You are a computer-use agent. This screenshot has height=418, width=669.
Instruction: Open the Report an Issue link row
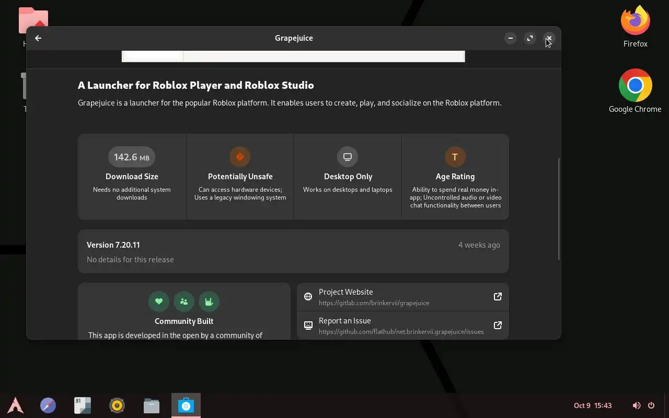tap(402, 325)
